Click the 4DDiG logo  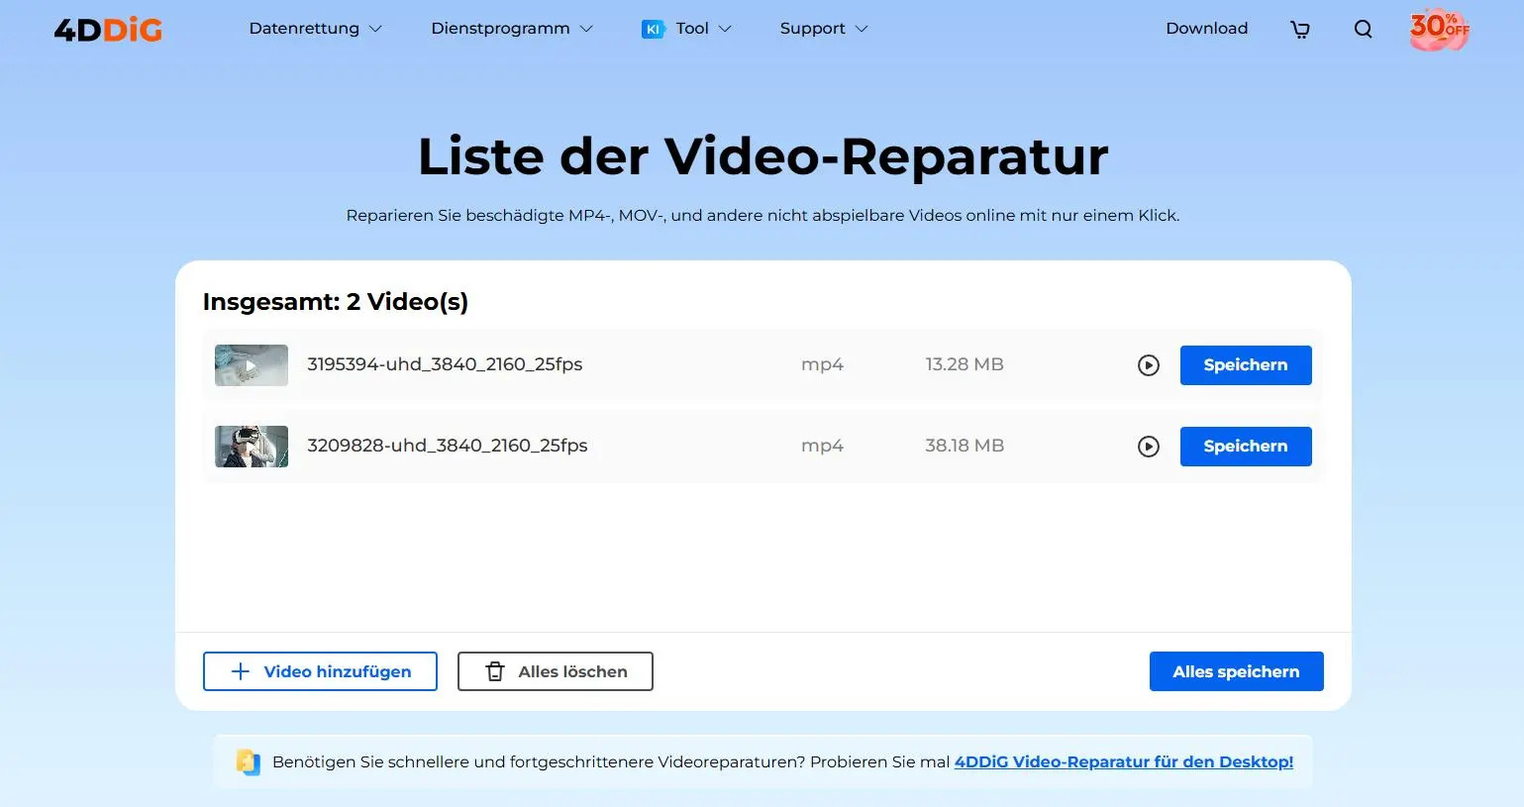point(108,30)
